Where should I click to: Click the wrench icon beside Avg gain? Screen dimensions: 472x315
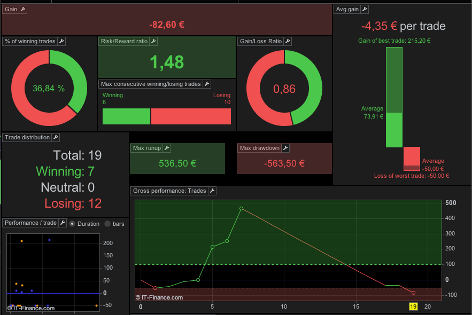[365, 9]
